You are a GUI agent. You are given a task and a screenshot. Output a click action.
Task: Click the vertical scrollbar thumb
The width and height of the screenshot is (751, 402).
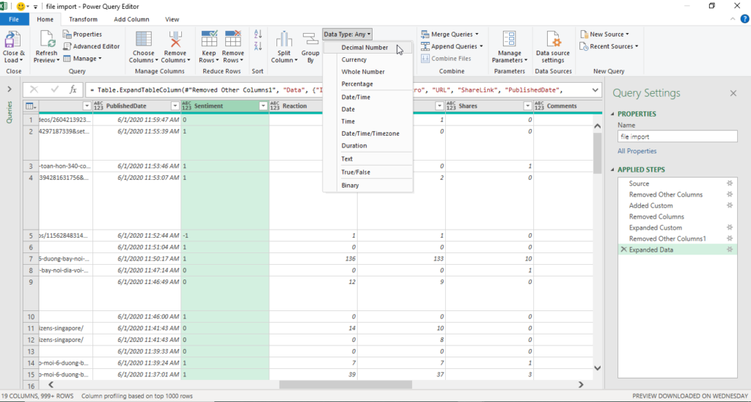click(597, 153)
